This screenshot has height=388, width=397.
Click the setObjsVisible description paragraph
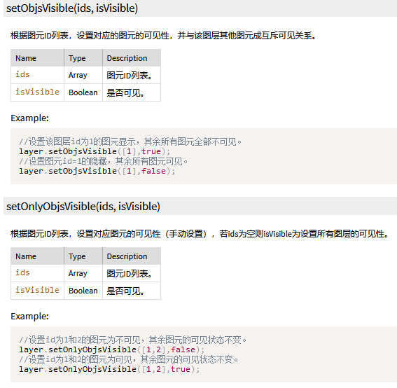coord(164,36)
